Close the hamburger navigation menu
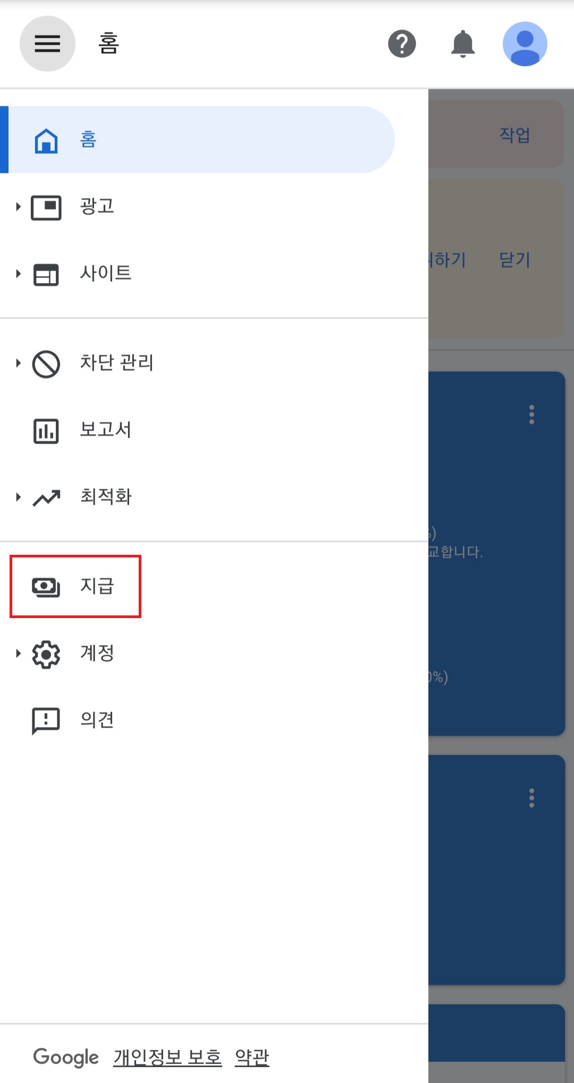Image resolution: width=574 pixels, height=1083 pixels. point(47,44)
